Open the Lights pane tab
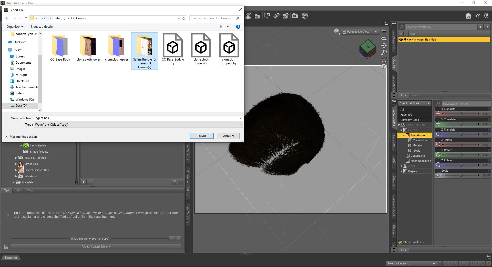 (394, 162)
